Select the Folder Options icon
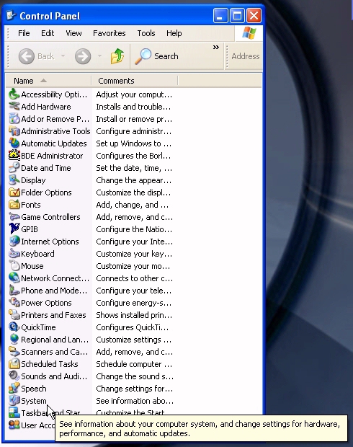353x447 pixels. (14, 192)
